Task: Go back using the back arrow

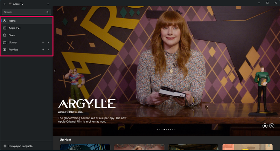Action: [x=5, y=4]
